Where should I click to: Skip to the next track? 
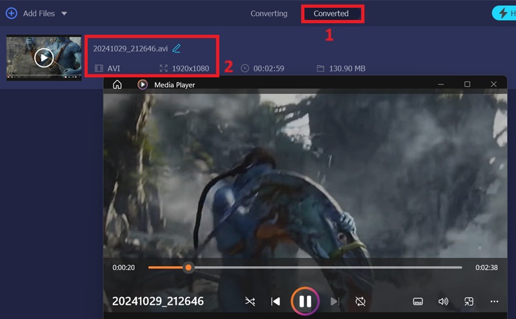(x=335, y=301)
